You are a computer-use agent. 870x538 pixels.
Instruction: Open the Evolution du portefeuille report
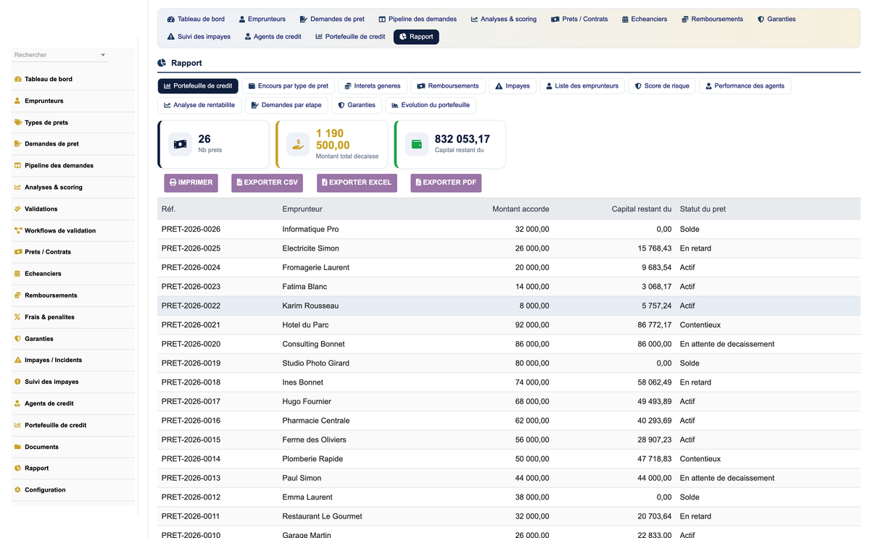[431, 105]
